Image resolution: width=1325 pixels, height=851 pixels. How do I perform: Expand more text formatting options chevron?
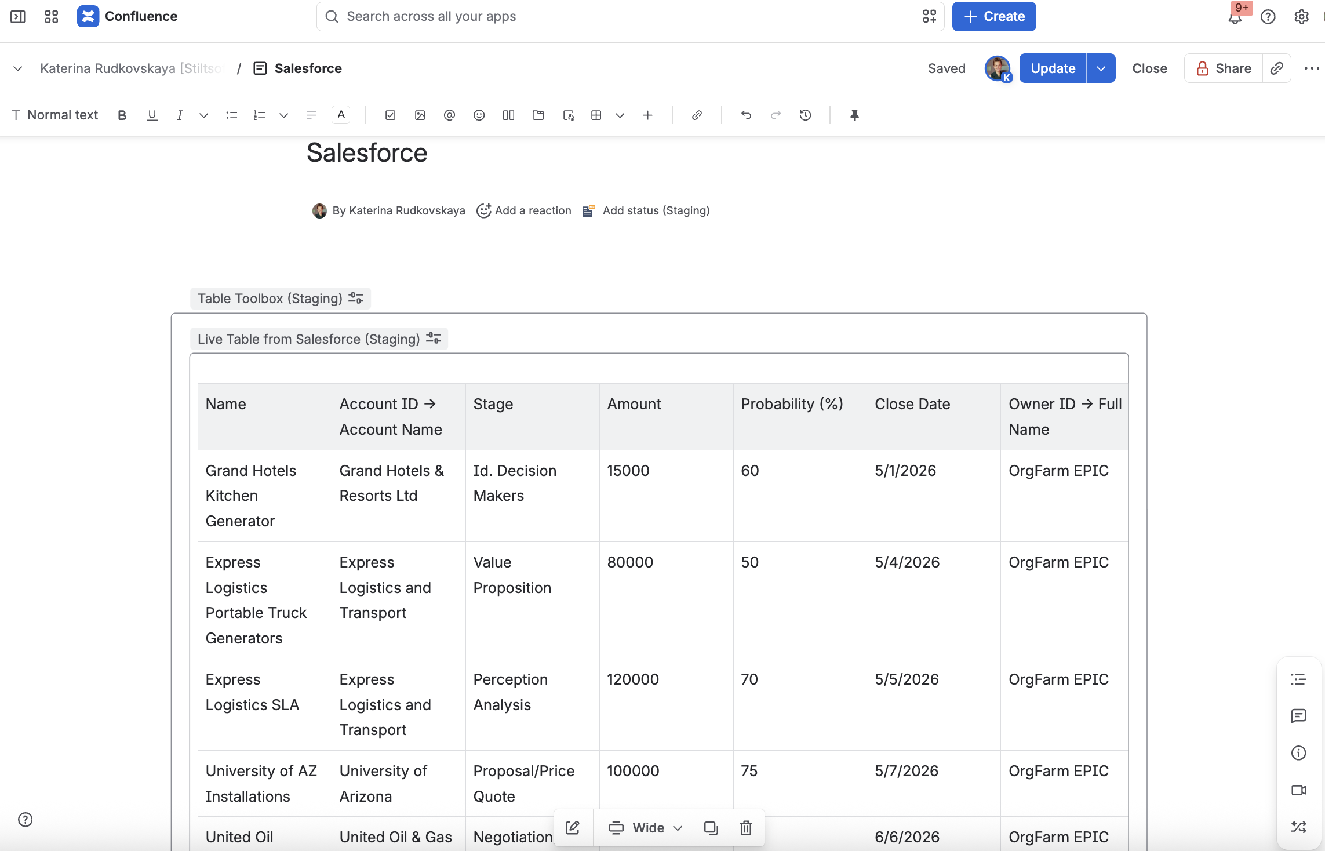point(203,115)
